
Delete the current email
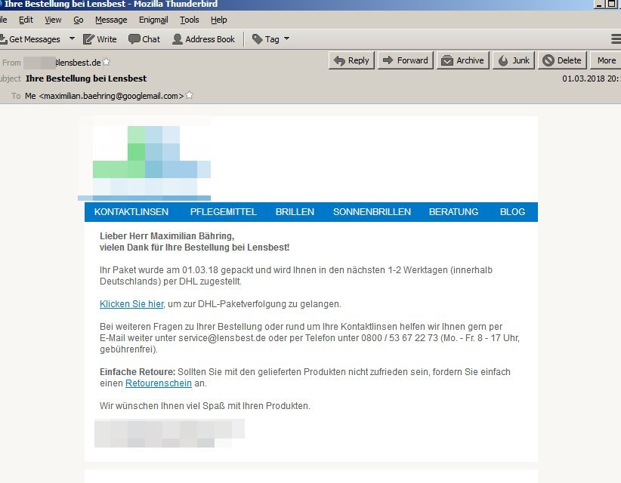point(562,60)
